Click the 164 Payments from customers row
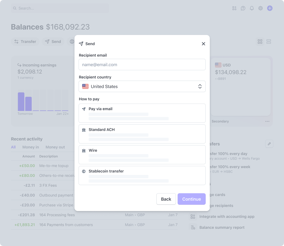Image resolution: width=284 pixels, height=246 pixels. pos(94,225)
